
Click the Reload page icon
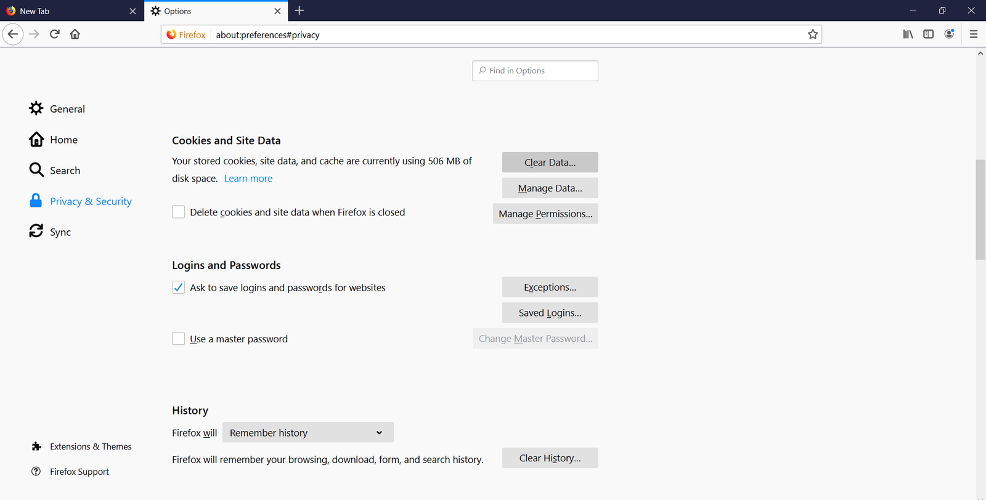tap(55, 34)
